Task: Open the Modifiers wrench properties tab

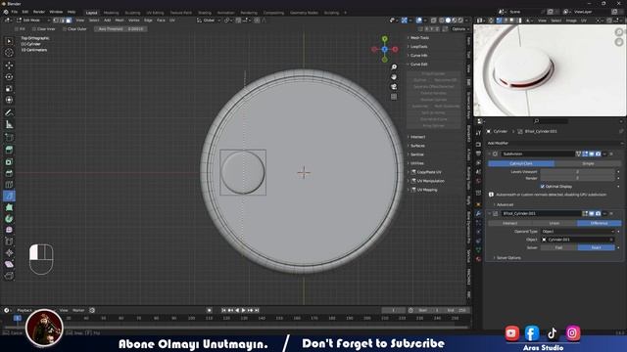Action: [x=478, y=213]
